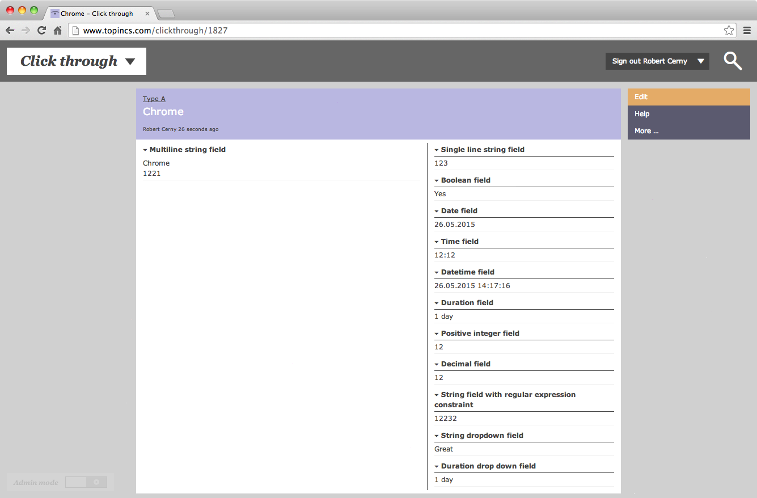Screen dimensions: 757x498
Task: Collapse the Multiline string field section
Action: click(145, 150)
